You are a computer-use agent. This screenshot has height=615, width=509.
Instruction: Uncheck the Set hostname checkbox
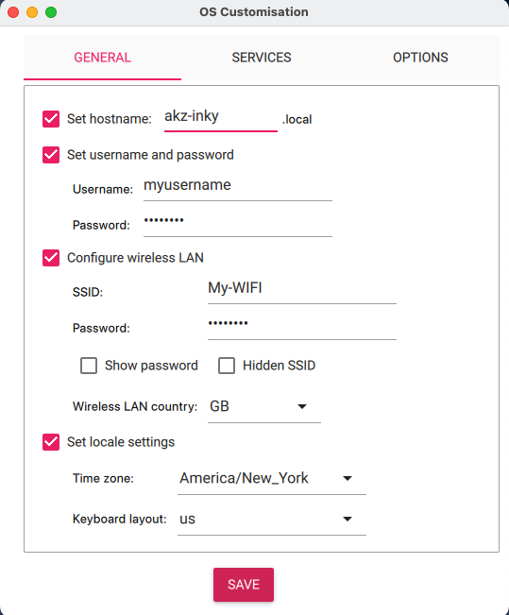[51, 119]
